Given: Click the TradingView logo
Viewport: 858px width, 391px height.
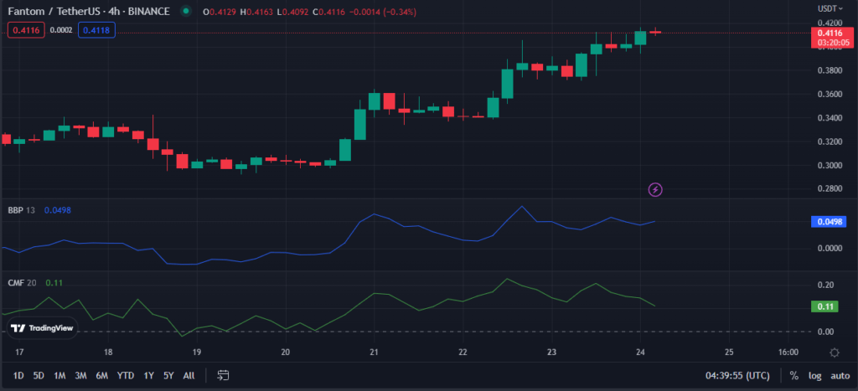Looking at the screenshot, I should pos(42,328).
